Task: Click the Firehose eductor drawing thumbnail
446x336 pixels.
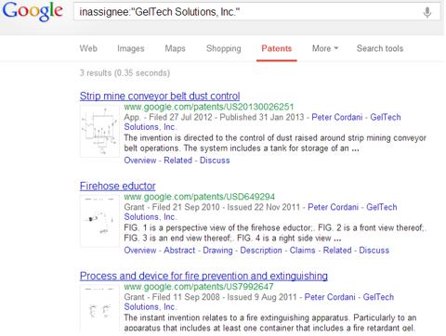Action: coord(99,221)
